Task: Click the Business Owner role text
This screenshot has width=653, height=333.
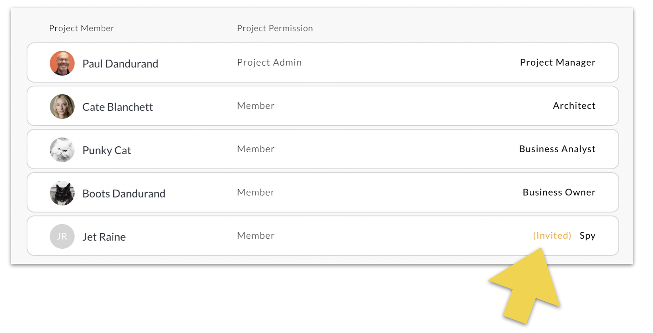Action: [x=559, y=192]
